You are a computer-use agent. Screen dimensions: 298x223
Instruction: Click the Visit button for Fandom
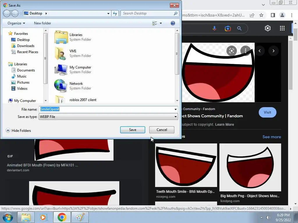point(267,112)
